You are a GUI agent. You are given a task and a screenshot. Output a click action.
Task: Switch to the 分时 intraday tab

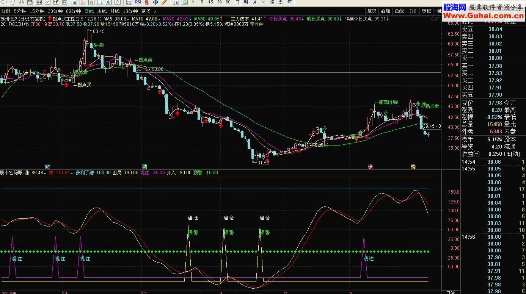tap(6, 11)
